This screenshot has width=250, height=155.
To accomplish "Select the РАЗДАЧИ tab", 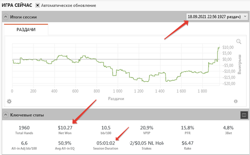I will [x=26, y=30].
